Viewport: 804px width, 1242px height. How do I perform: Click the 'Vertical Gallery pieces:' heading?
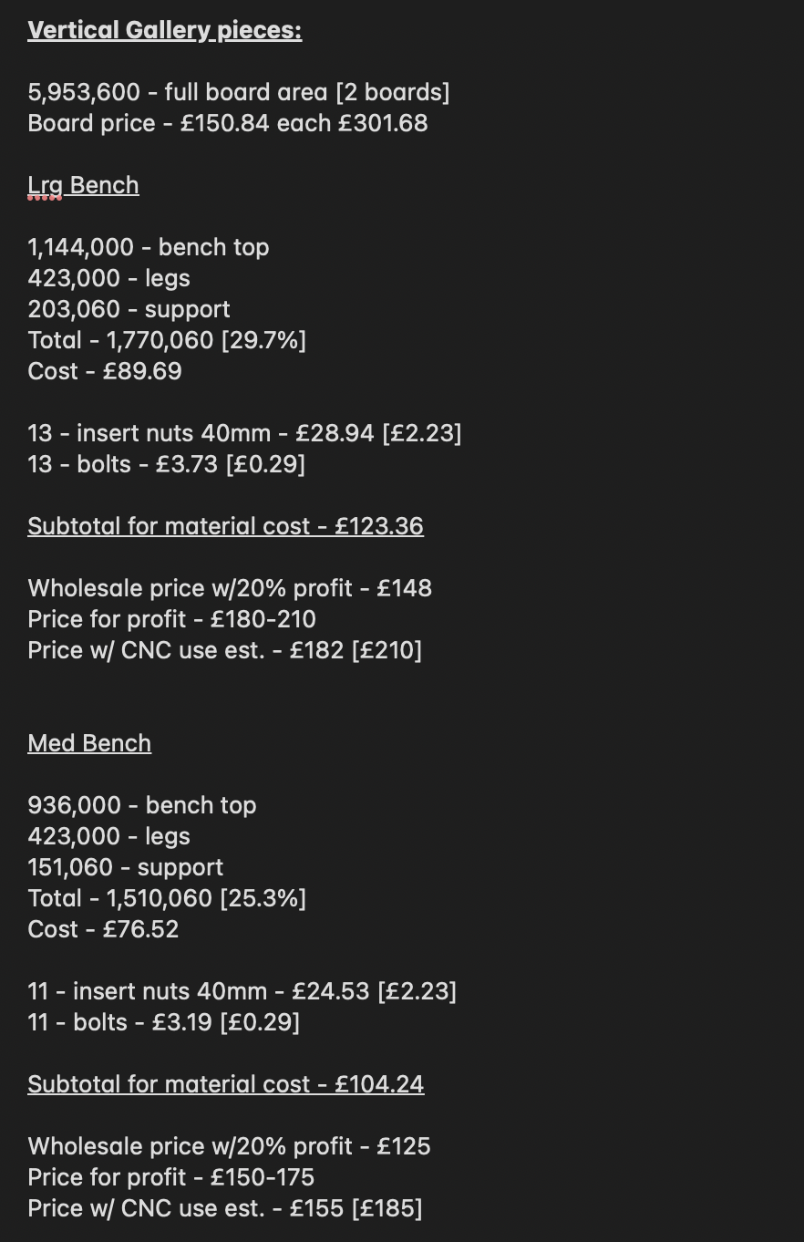[x=165, y=31]
